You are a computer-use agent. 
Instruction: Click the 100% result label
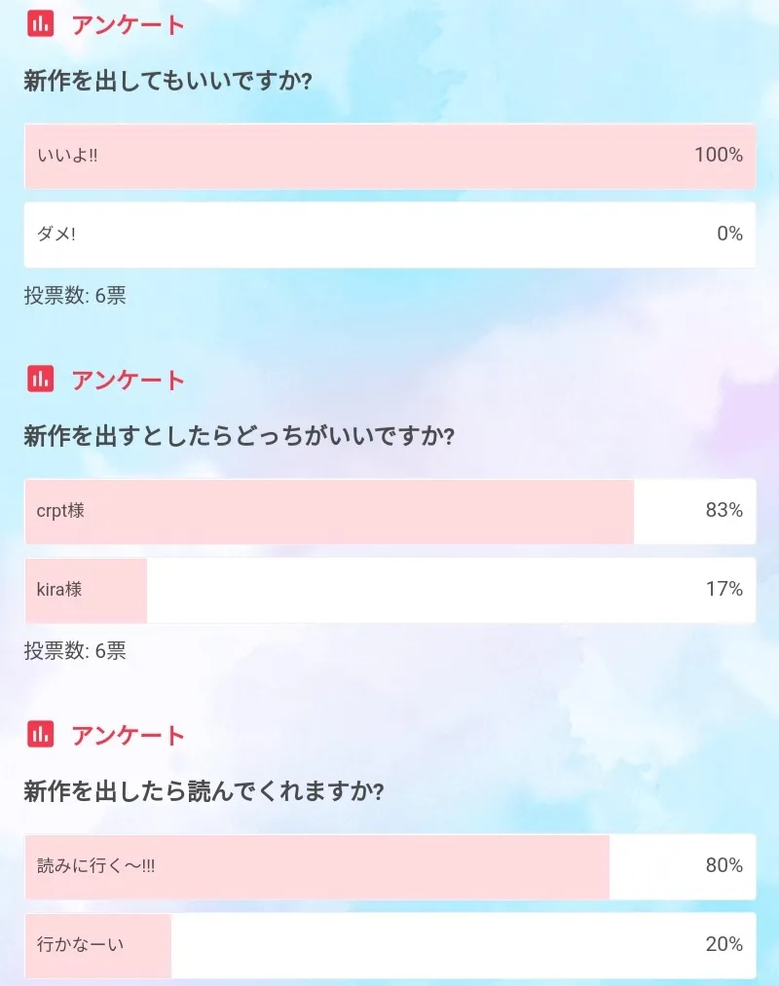718,156
